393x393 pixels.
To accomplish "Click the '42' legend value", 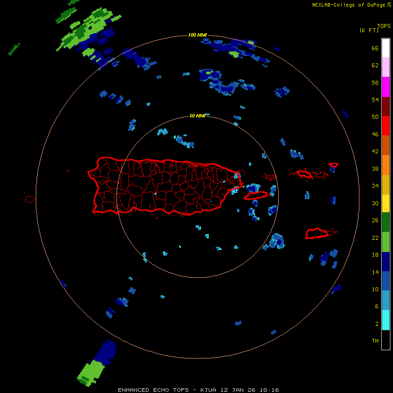I will tap(375, 152).
